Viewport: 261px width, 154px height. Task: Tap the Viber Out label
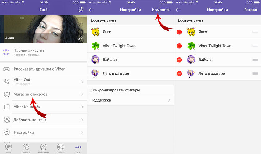[22, 80]
